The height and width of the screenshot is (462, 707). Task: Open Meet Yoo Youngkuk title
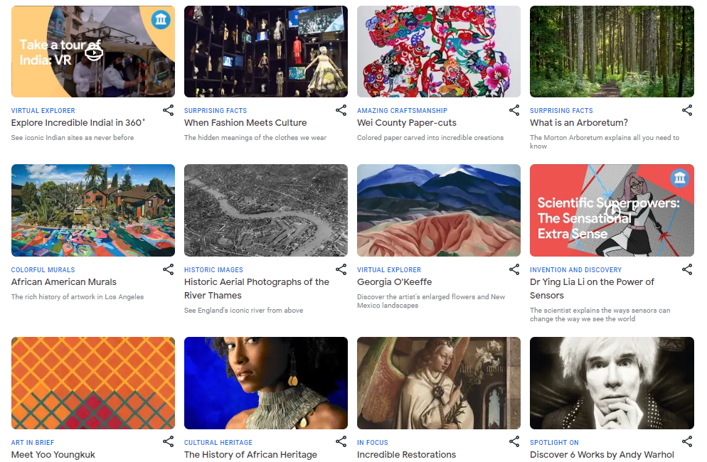(53, 454)
